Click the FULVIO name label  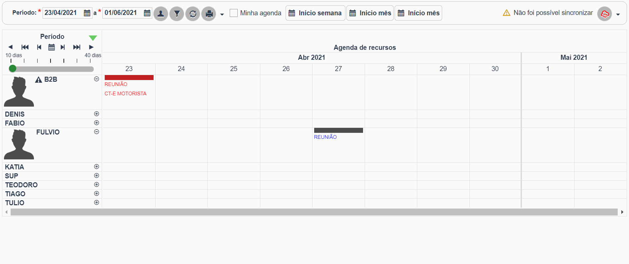click(48, 132)
